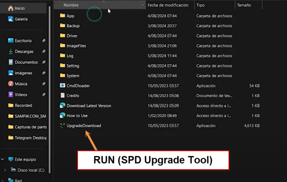Viewport: 287px width, 182px height.
Task: Select the Red network label in sidebar
Action: [x=18, y=180]
